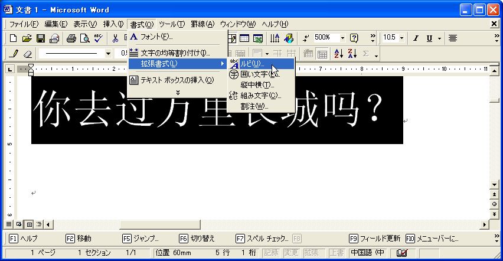Click the F1 ヘルプ function key button
Screen dimensions: 503x261
coord(24,239)
